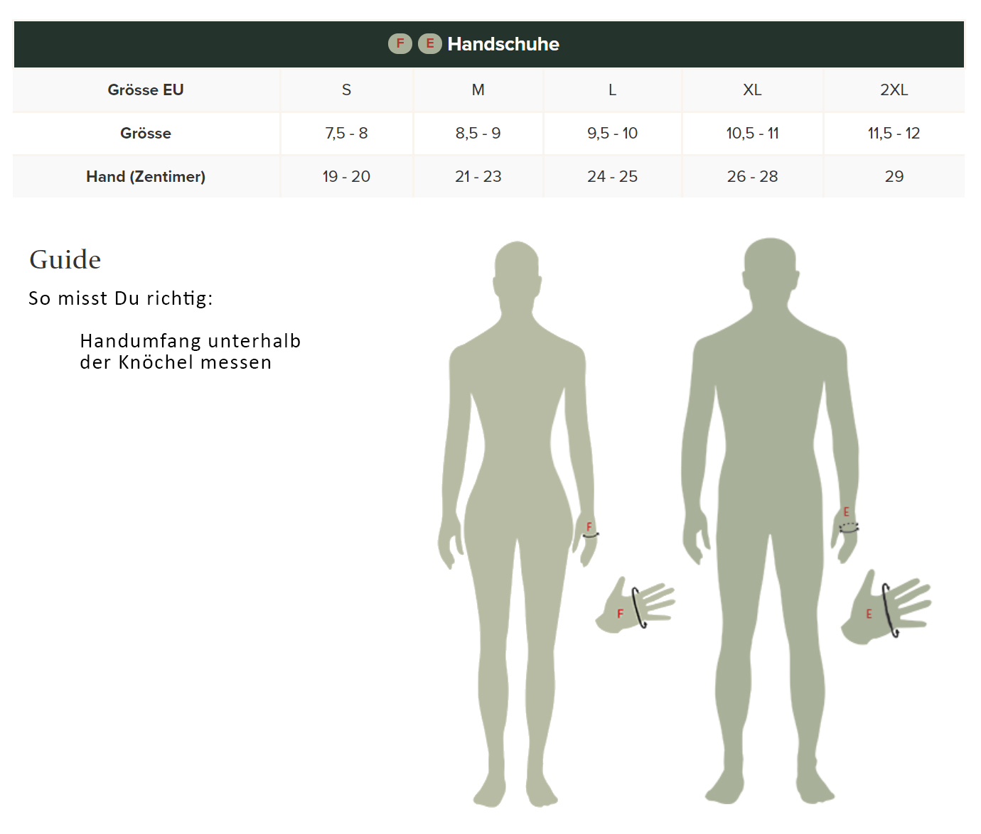Select the M size column header

(x=478, y=90)
